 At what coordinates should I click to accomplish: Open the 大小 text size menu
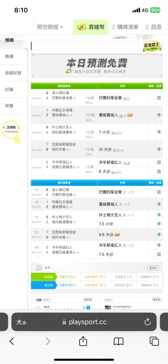[21, 322]
